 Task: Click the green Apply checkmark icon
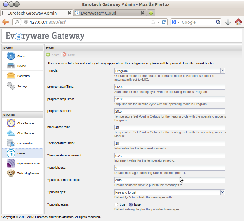coord(48,55)
